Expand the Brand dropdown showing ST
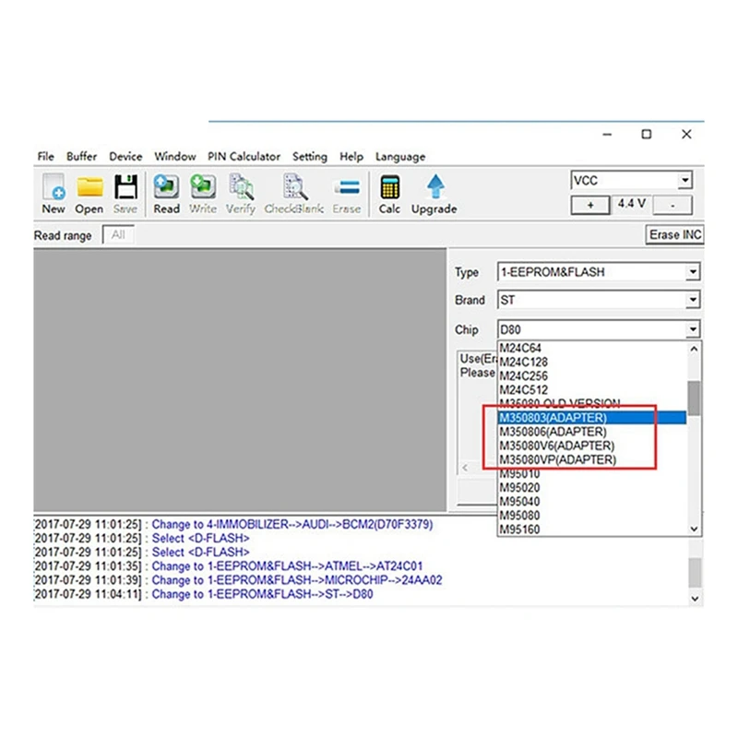The image size is (738, 738). [693, 300]
